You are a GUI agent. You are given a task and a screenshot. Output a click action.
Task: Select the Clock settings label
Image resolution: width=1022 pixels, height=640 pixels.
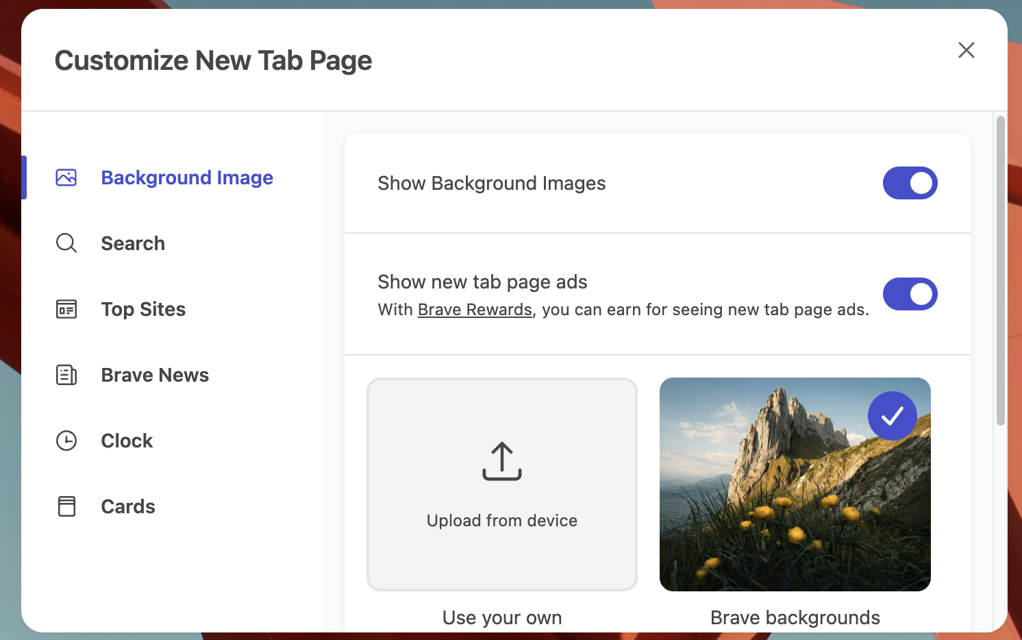127,441
